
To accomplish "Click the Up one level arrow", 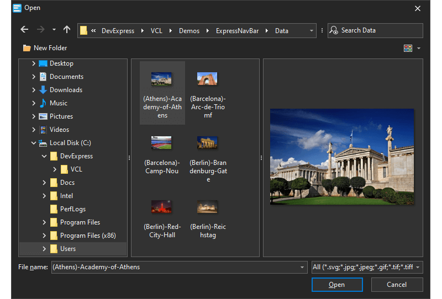I will (67, 30).
